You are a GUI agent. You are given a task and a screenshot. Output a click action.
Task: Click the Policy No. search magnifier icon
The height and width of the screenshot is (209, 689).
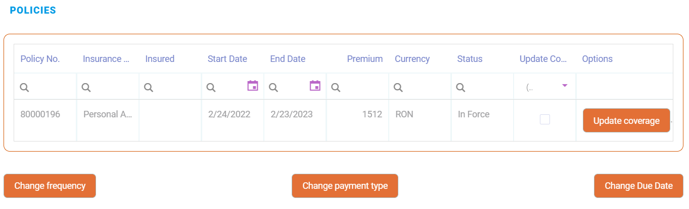tap(24, 88)
